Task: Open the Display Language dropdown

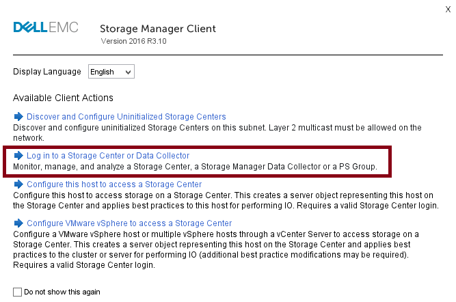Action: coord(111,72)
